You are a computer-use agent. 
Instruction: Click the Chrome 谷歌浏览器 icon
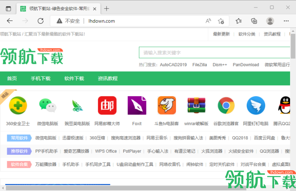(226, 105)
